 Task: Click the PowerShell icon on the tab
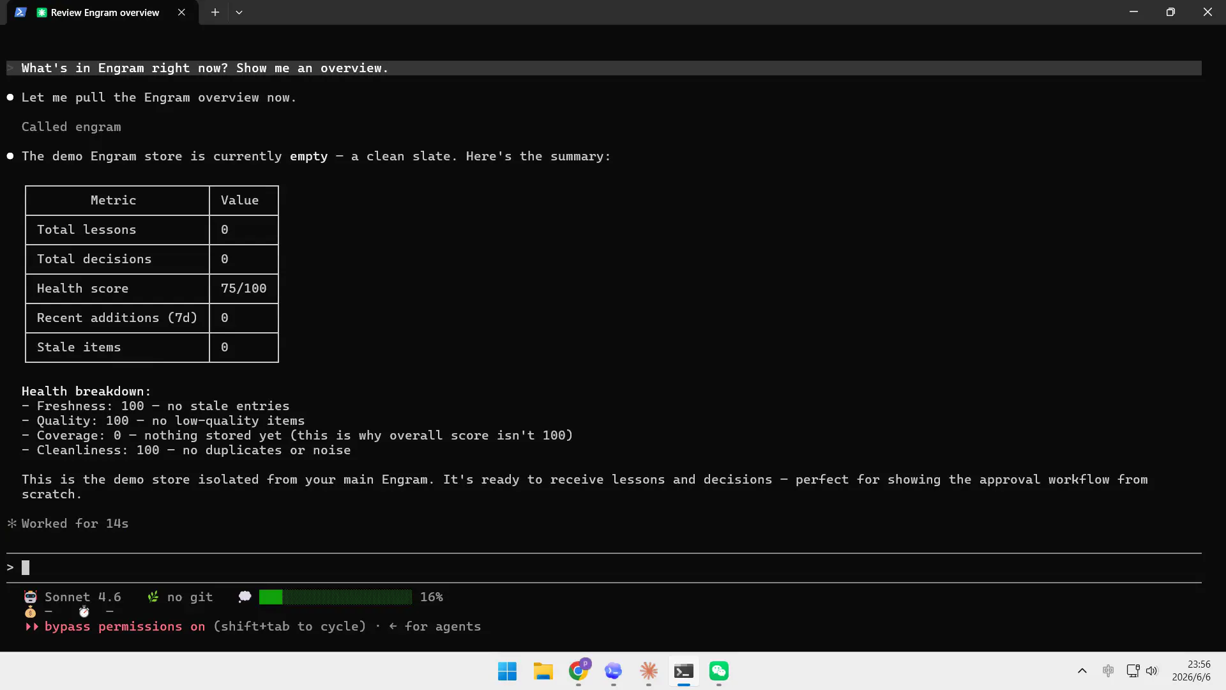point(20,13)
